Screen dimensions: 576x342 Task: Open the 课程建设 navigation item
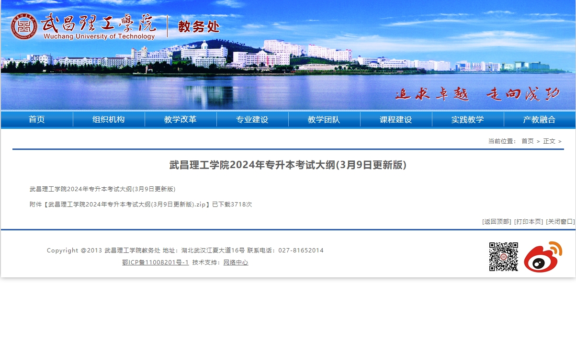(x=396, y=119)
